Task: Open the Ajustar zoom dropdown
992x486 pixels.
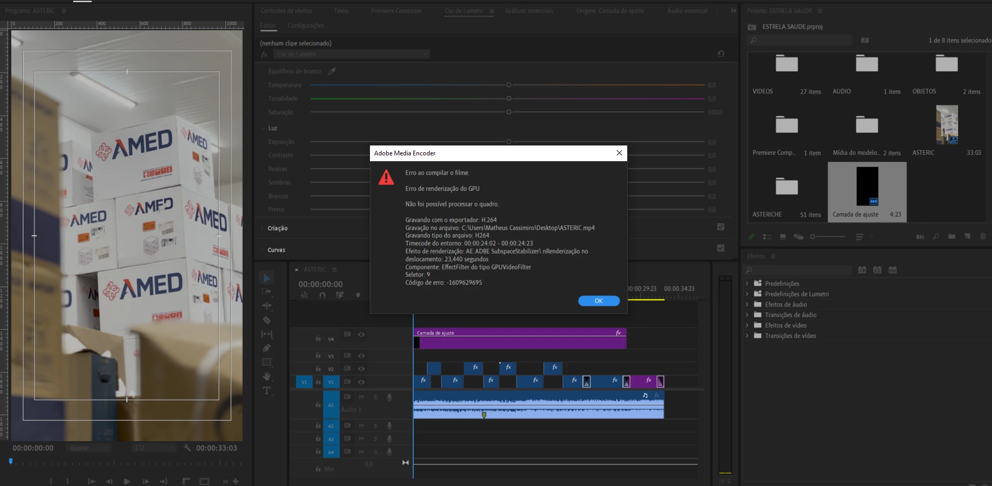Action: [89, 448]
